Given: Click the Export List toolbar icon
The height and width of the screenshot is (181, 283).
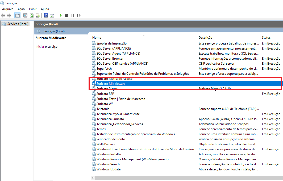Looking at the screenshot, I should tap(38, 15).
